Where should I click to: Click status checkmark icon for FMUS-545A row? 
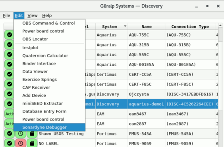pos(10,134)
